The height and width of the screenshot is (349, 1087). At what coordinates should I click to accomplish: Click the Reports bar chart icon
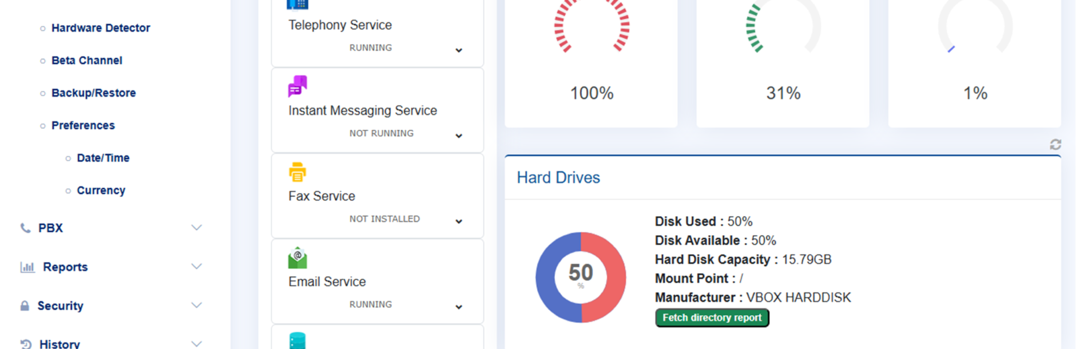click(x=27, y=267)
